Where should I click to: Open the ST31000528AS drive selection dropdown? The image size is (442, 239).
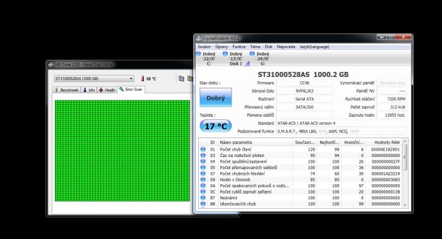[94, 79]
